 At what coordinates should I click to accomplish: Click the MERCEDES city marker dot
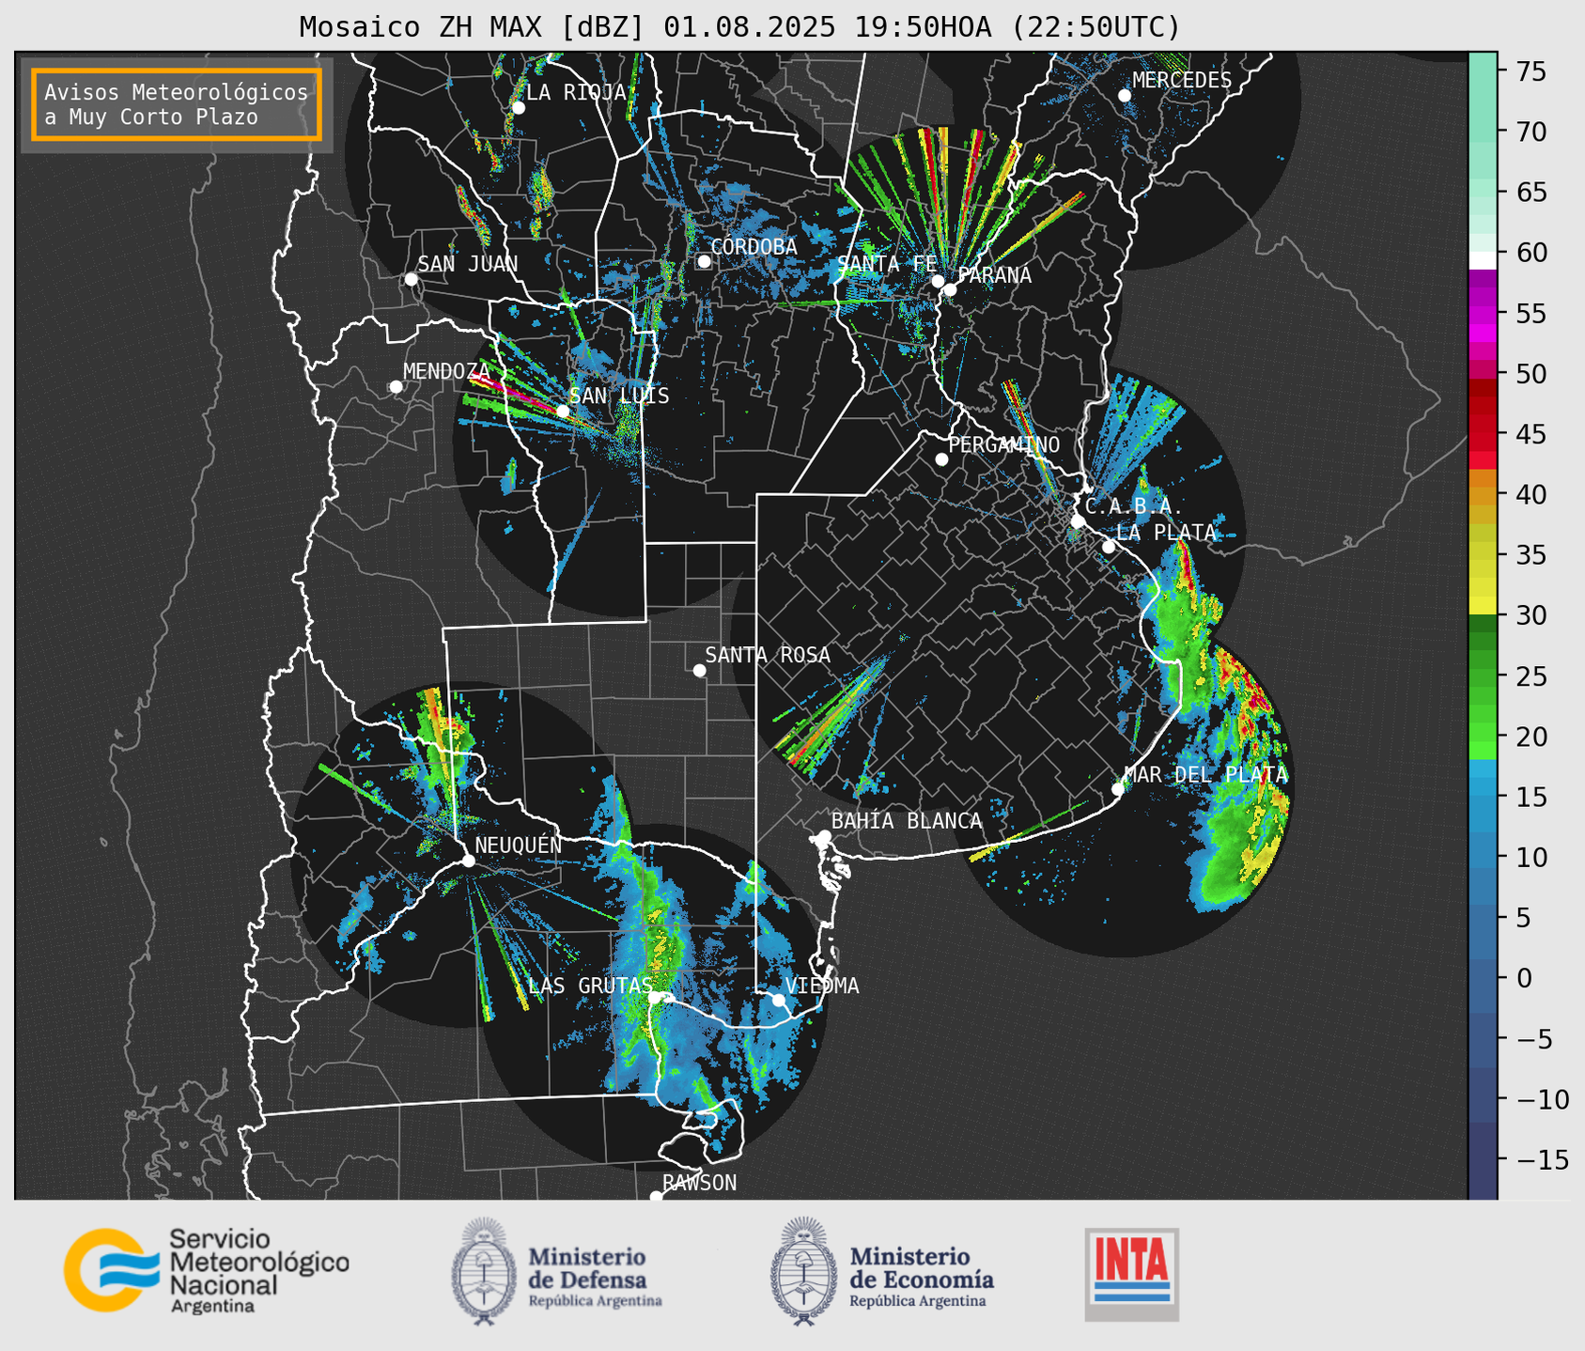1125,95
